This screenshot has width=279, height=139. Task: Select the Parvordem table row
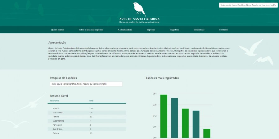pos(87,125)
